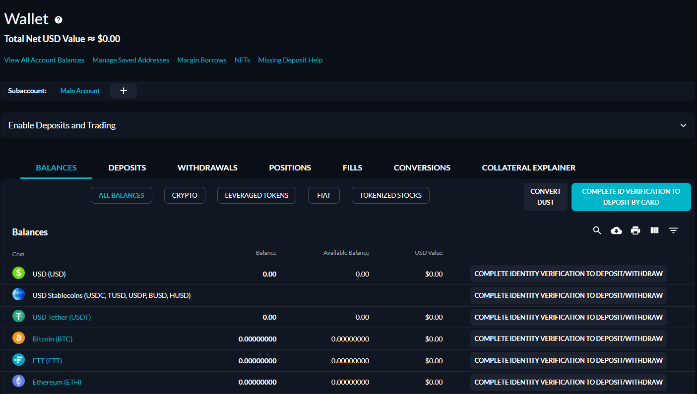697x394 pixels.
Task: Expand the Enable Deposits and Trading chevron
Action: [x=683, y=125]
